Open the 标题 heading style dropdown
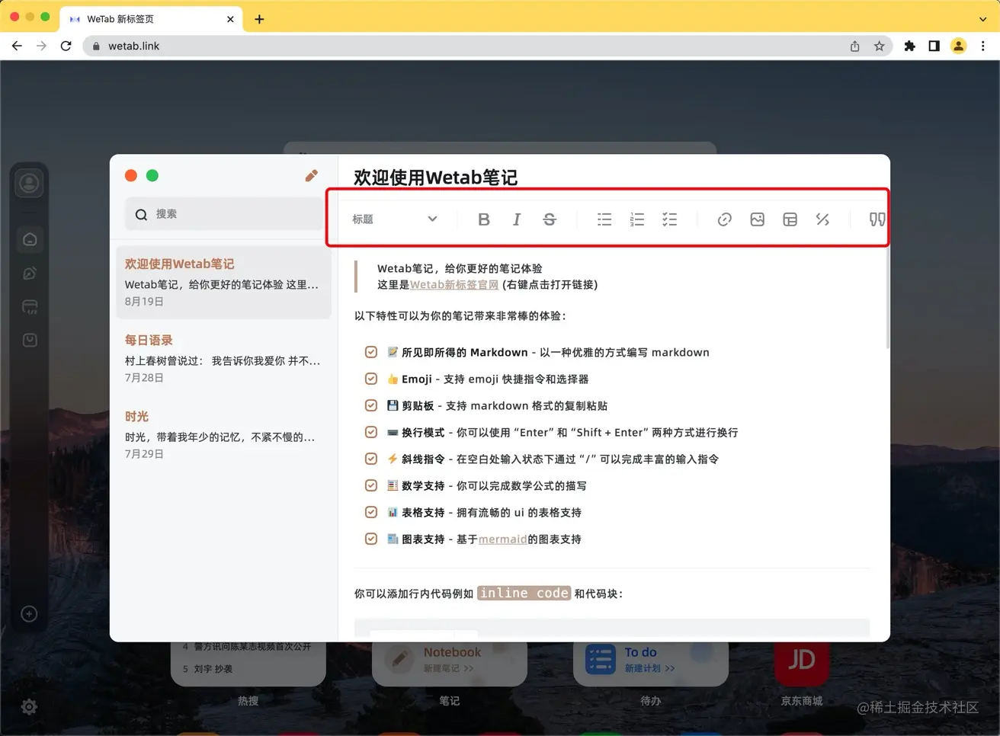The width and height of the screenshot is (1000, 736). point(395,219)
